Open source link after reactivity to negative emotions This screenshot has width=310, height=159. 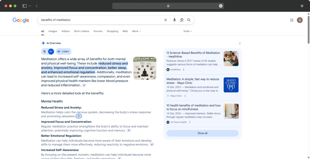click(x=152, y=144)
